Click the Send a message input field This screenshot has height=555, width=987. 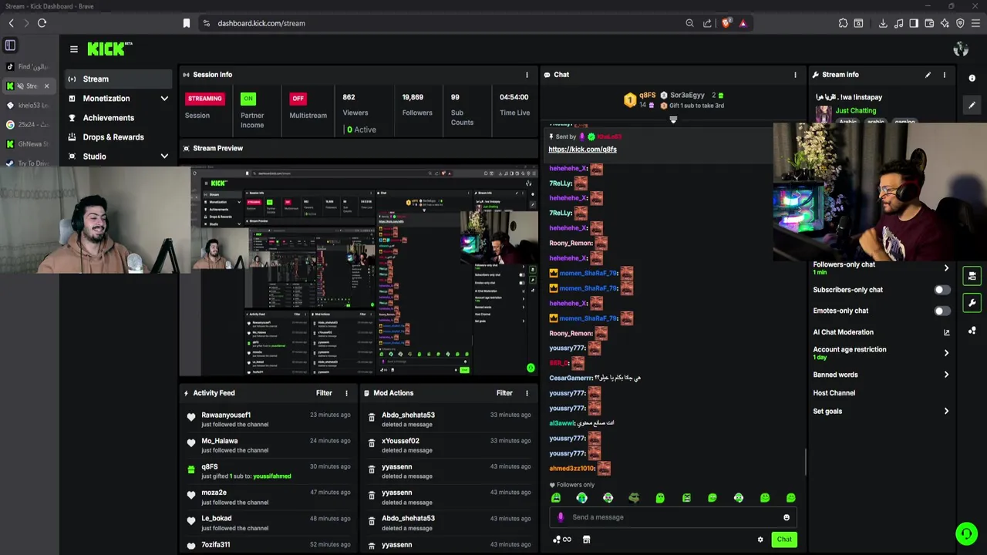[672, 517]
